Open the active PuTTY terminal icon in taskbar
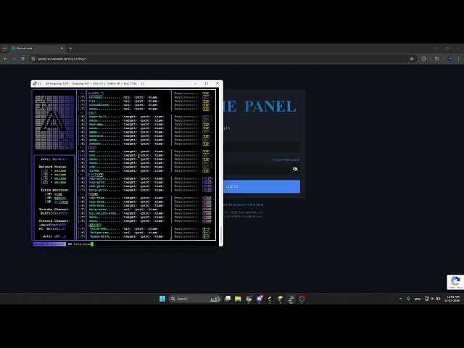The image size is (464, 348). pyautogui.click(x=291, y=299)
